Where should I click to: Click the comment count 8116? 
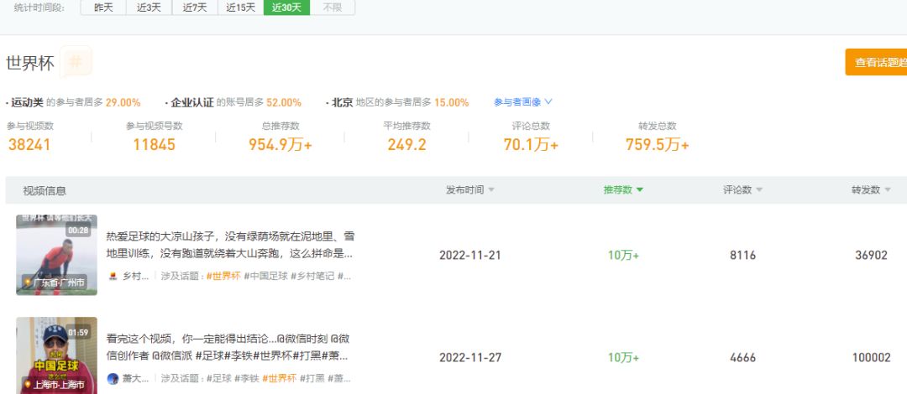pyautogui.click(x=742, y=256)
